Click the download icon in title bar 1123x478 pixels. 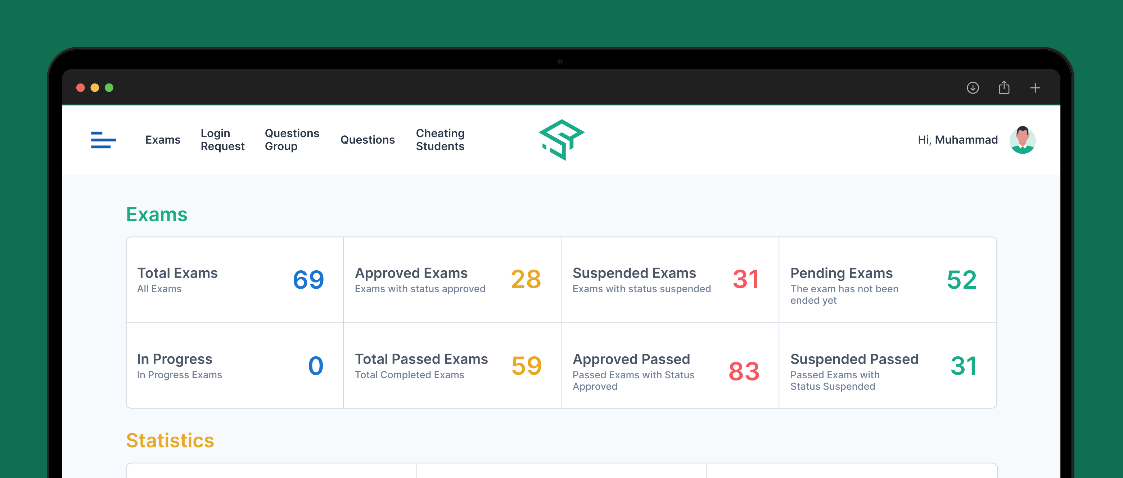click(x=973, y=88)
